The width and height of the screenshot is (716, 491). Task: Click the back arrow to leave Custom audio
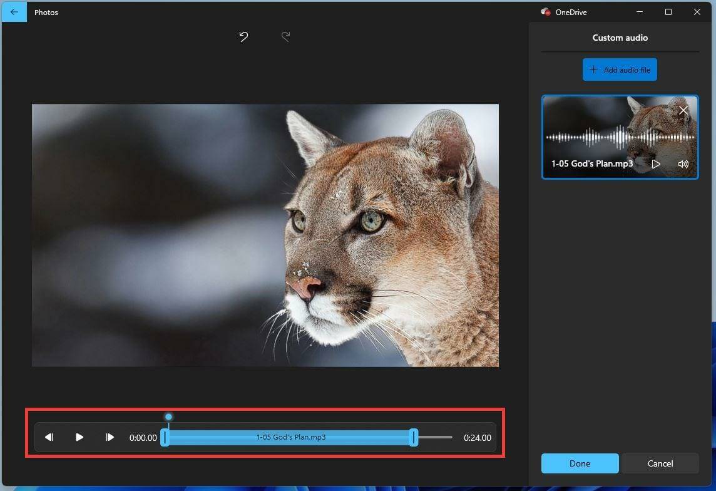tap(14, 12)
